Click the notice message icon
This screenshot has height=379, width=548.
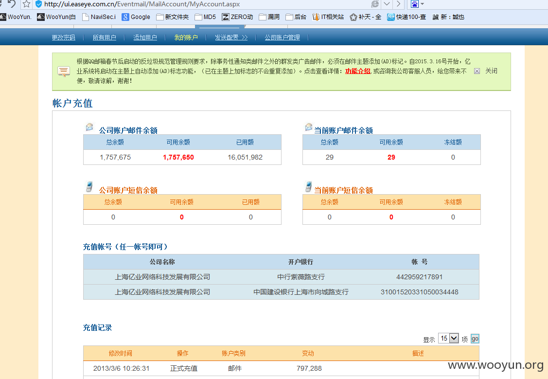coord(64,72)
